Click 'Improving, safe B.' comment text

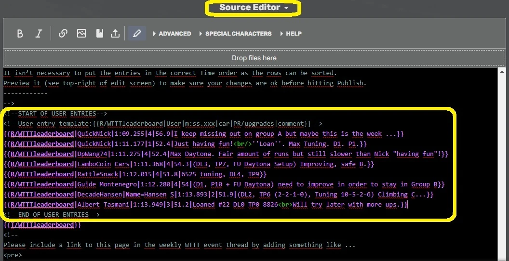coord(334,164)
